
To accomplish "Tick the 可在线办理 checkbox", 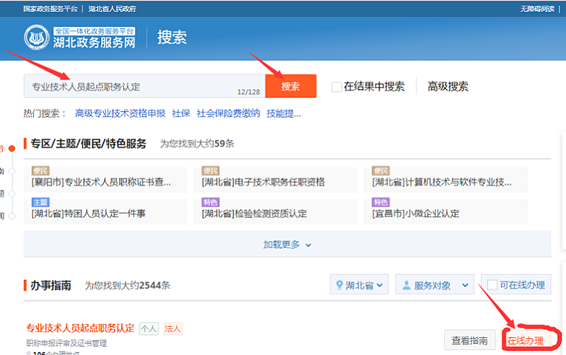I will pos(492,285).
